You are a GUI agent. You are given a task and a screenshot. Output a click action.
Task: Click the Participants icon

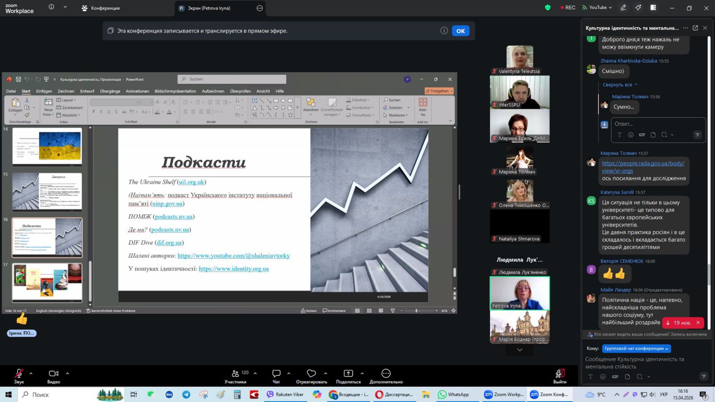236,374
